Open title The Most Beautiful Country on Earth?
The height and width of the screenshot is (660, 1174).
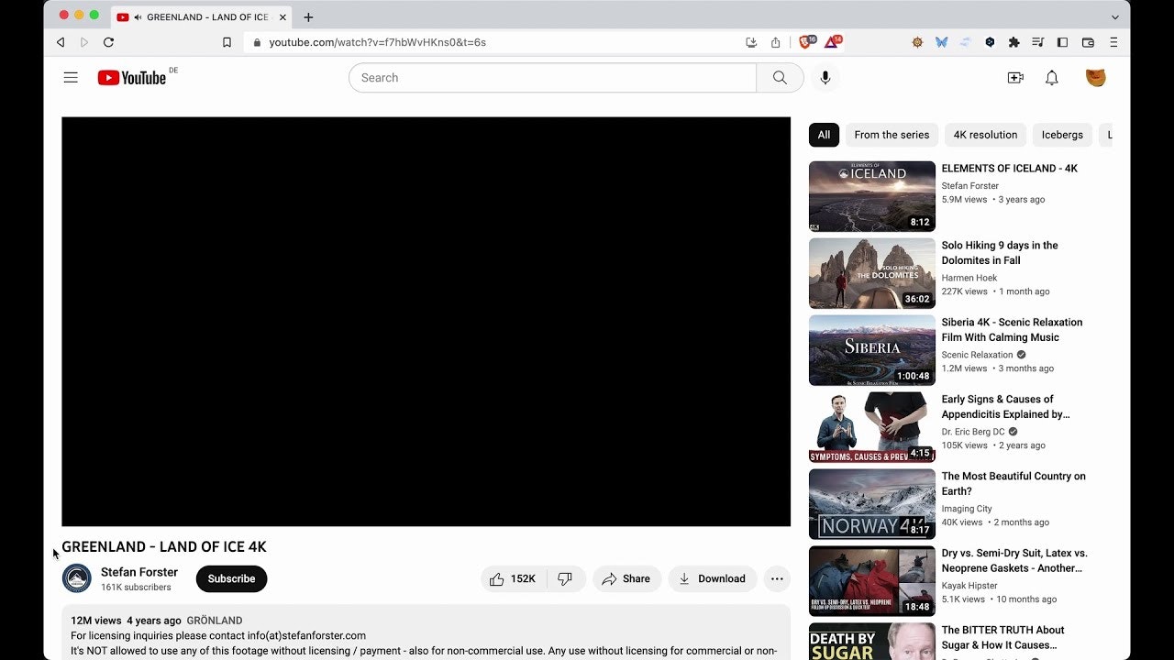tap(1013, 484)
